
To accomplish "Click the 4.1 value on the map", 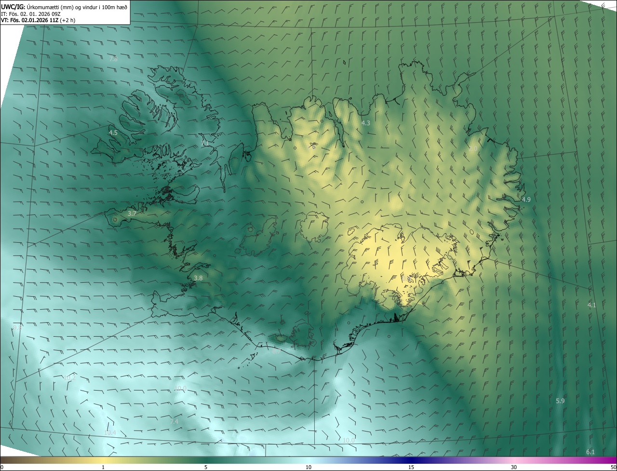I will pos(592,305).
